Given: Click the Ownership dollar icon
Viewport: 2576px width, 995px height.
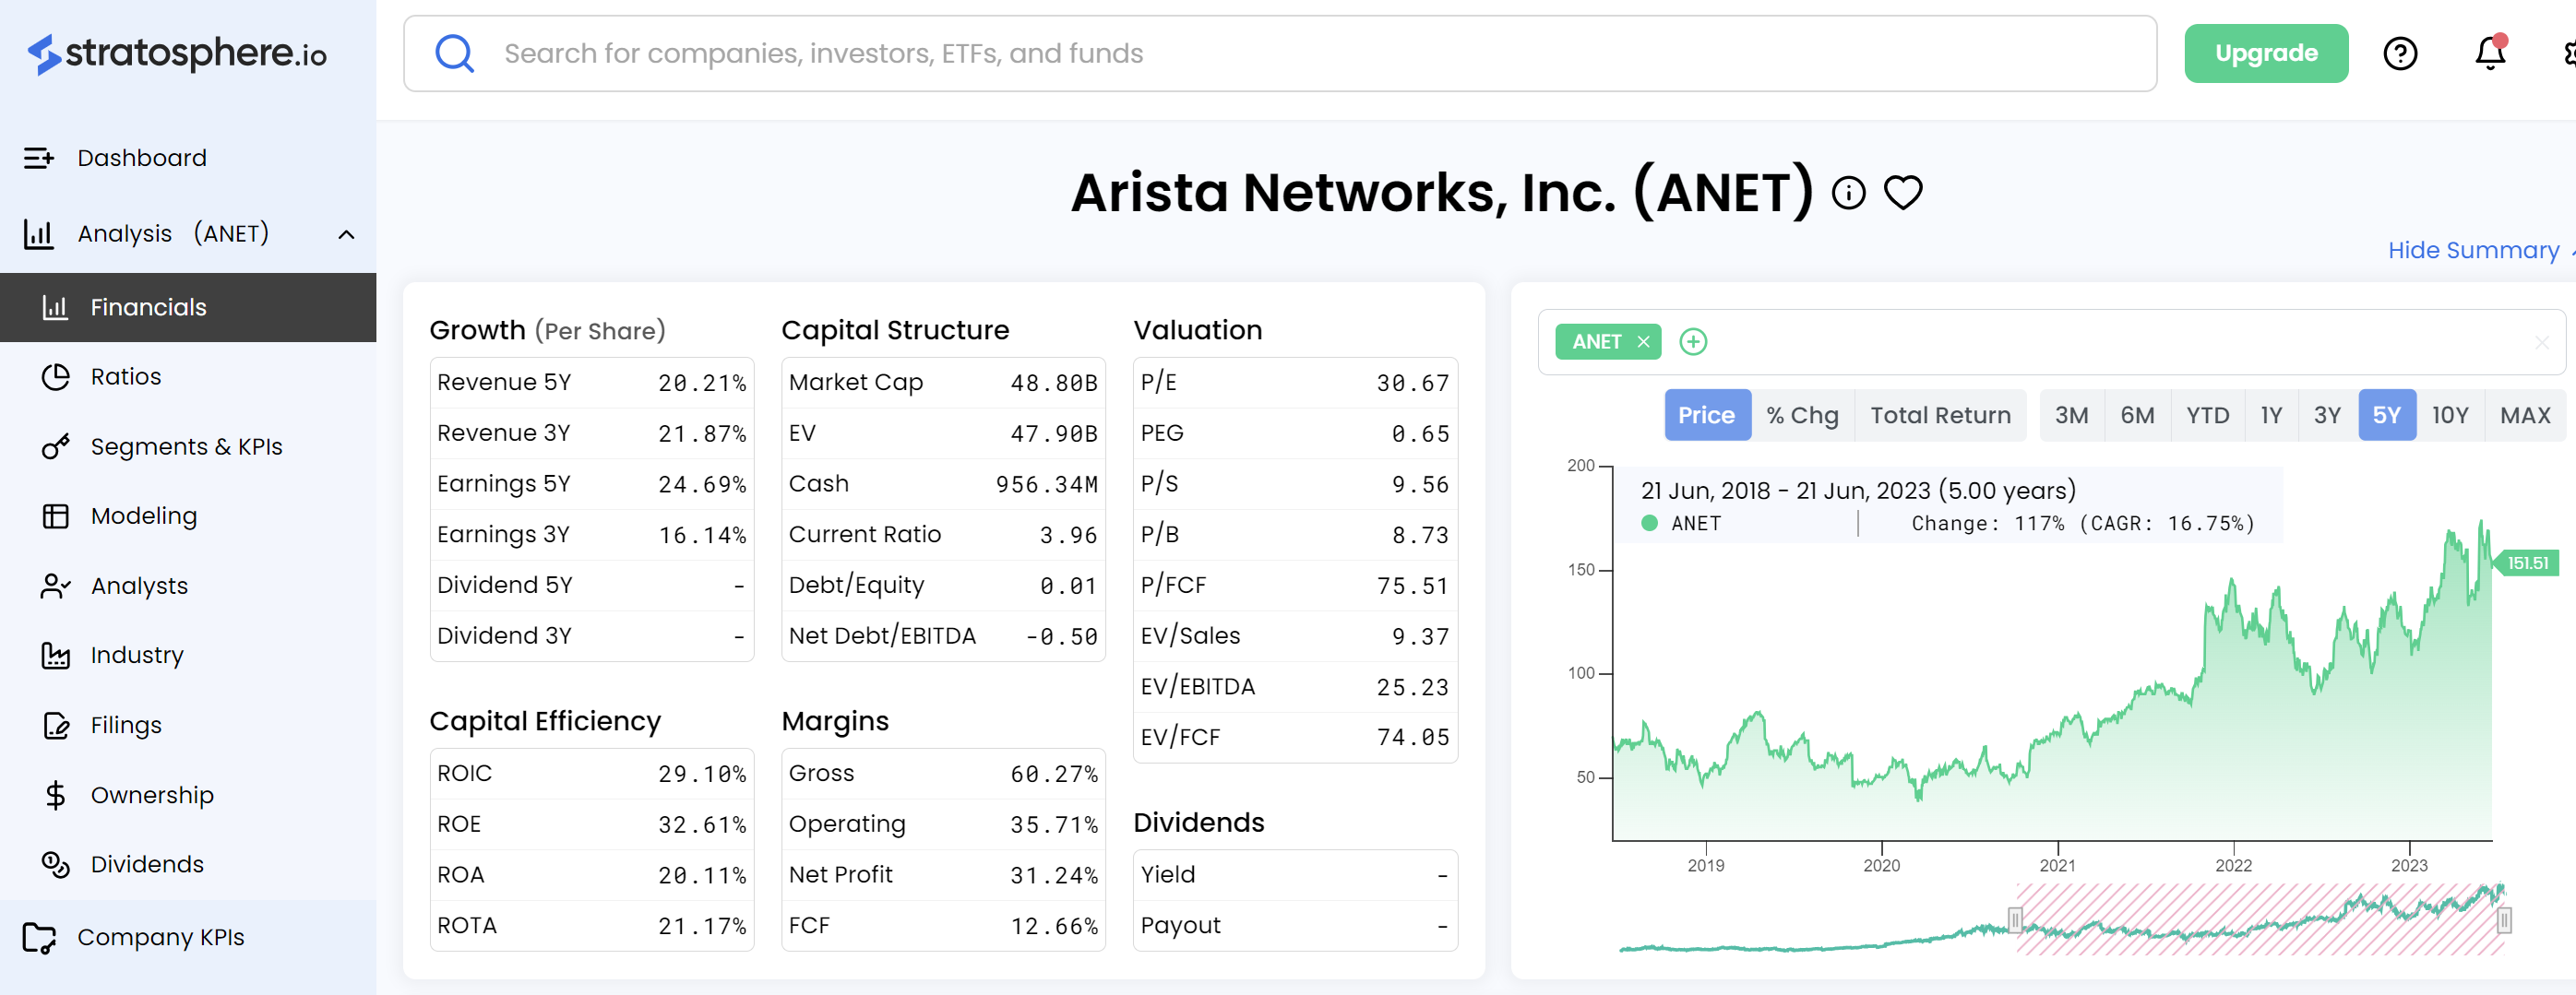Looking at the screenshot, I should click(x=55, y=795).
